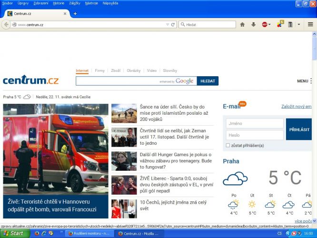Select Tuesday (Út) sunny forecast icon
317x238 pixels.
coord(252,204)
